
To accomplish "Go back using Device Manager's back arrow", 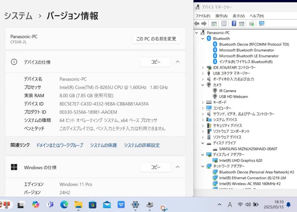I will 197,24.
